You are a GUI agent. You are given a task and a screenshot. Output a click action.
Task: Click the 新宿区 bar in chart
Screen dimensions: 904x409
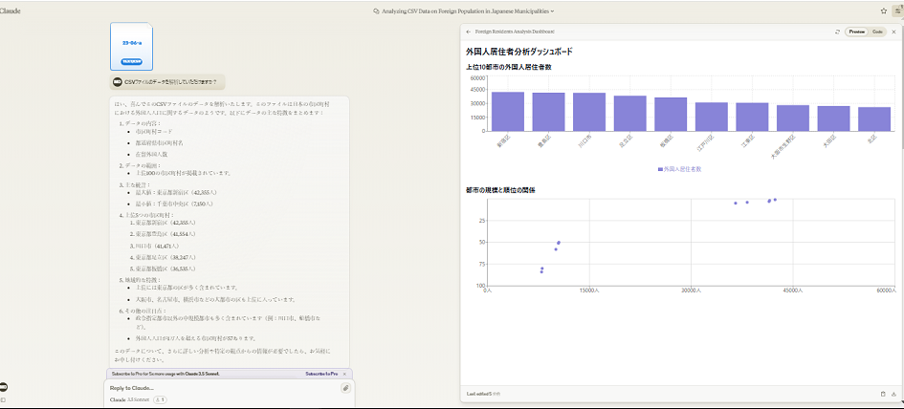tap(508, 112)
